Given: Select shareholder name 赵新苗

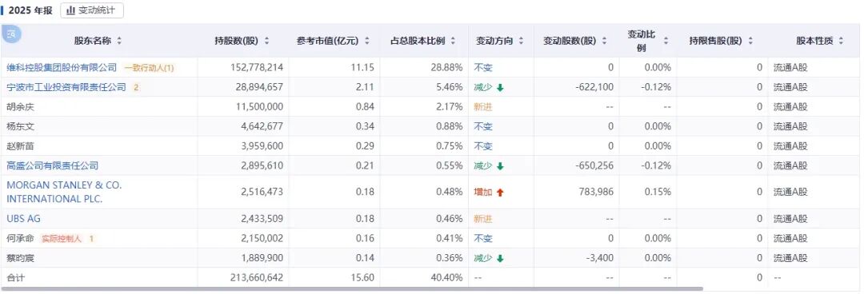Looking at the screenshot, I should click(20, 146).
